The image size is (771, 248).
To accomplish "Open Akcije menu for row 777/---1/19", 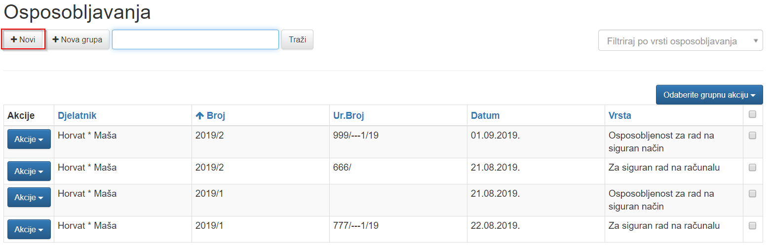I will coord(29,229).
